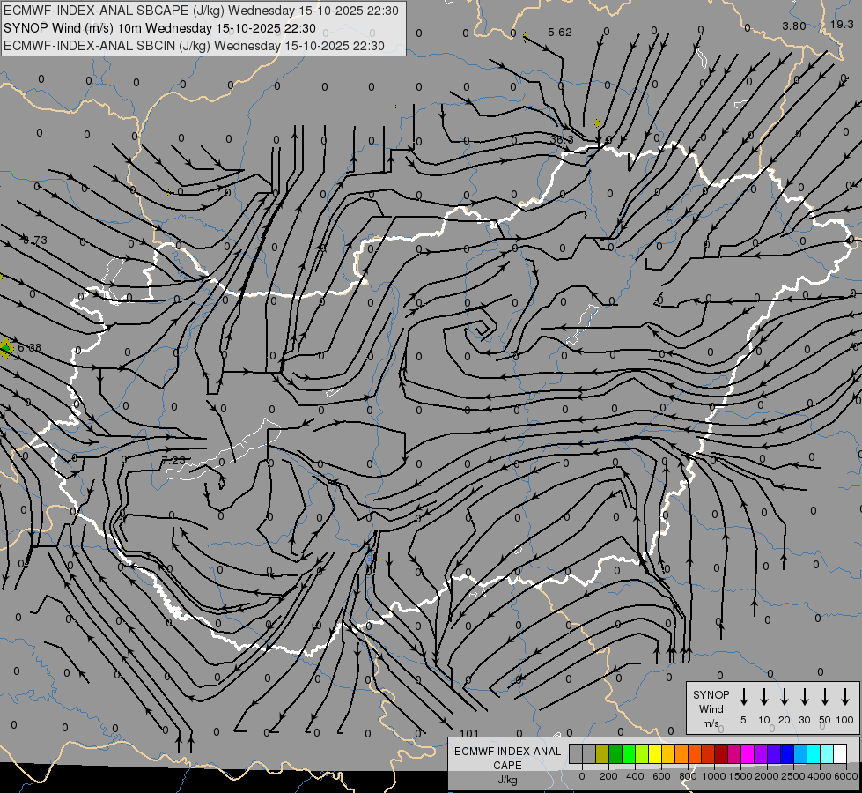Click the 400 tick label on the CAPE scale
Screen dimensions: 862x793
pos(635,776)
